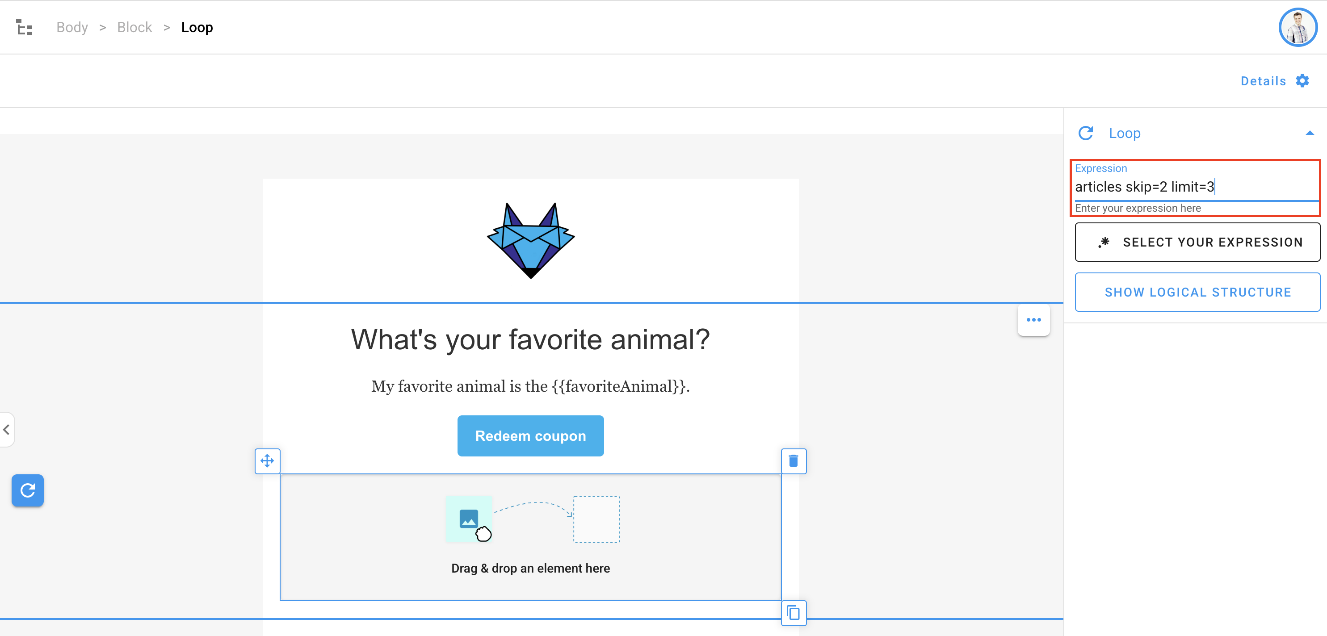Delete element with trash icon
The width and height of the screenshot is (1327, 636).
click(794, 461)
